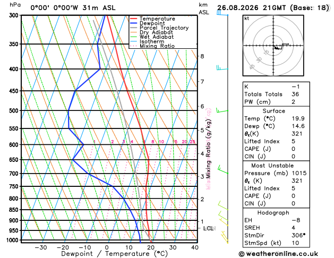The image size is (334, 258).
Task: Click the hodograph ring label '30'
Action: point(259,60)
